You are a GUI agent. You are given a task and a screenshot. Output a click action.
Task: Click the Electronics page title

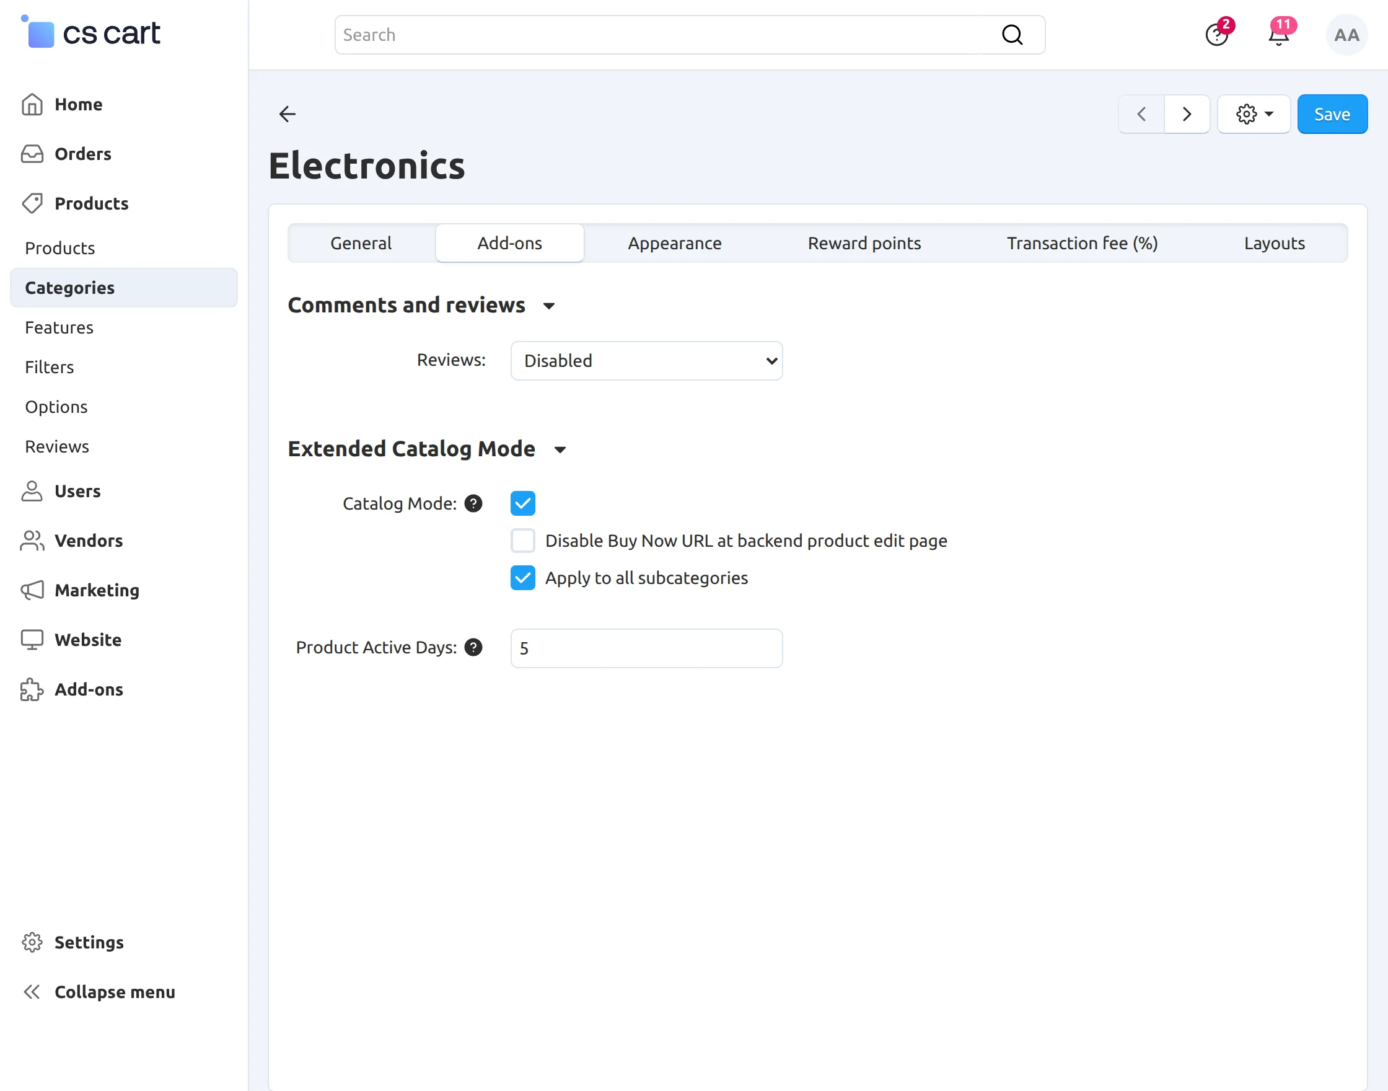pos(366,166)
